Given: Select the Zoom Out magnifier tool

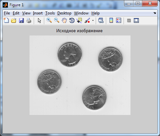Looking at the screenshot, I should [x=57, y=20].
